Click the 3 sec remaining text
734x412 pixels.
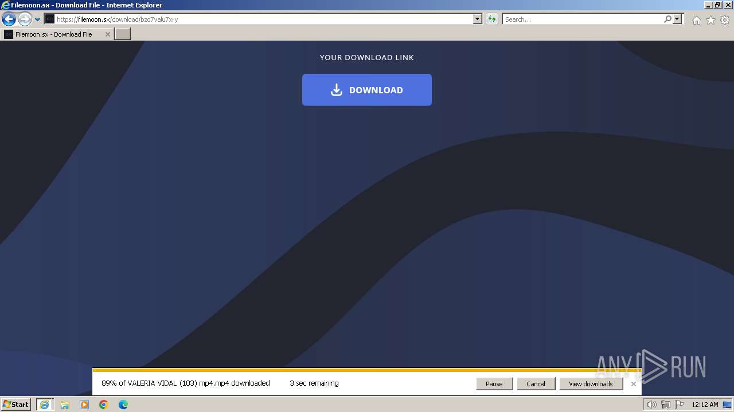tap(314, 383)
